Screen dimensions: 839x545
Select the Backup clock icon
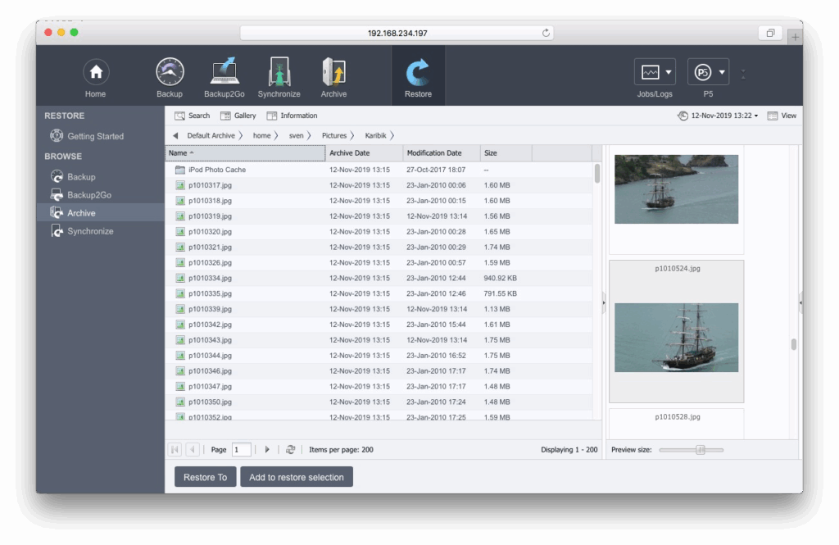(x=170, y=73)
